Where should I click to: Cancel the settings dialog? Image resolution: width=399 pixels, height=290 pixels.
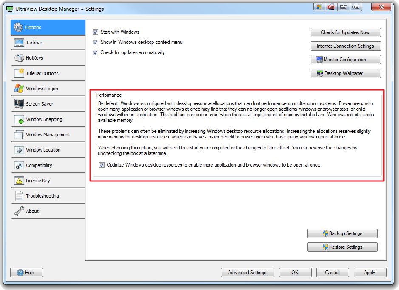pyautogui.click(x=332, y=273)
